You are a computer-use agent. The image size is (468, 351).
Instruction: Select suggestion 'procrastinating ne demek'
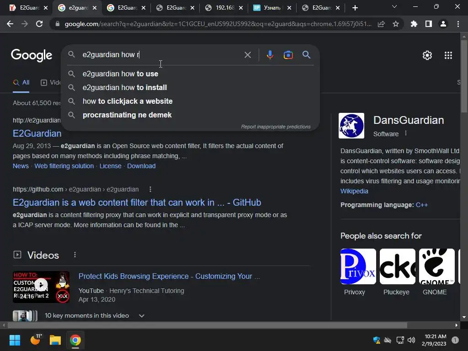[191, 115]
